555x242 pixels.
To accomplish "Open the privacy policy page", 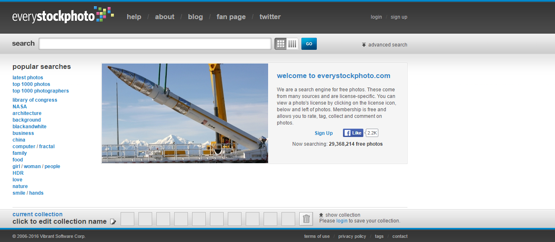I will pyautogui.click(x=352, y=236).
